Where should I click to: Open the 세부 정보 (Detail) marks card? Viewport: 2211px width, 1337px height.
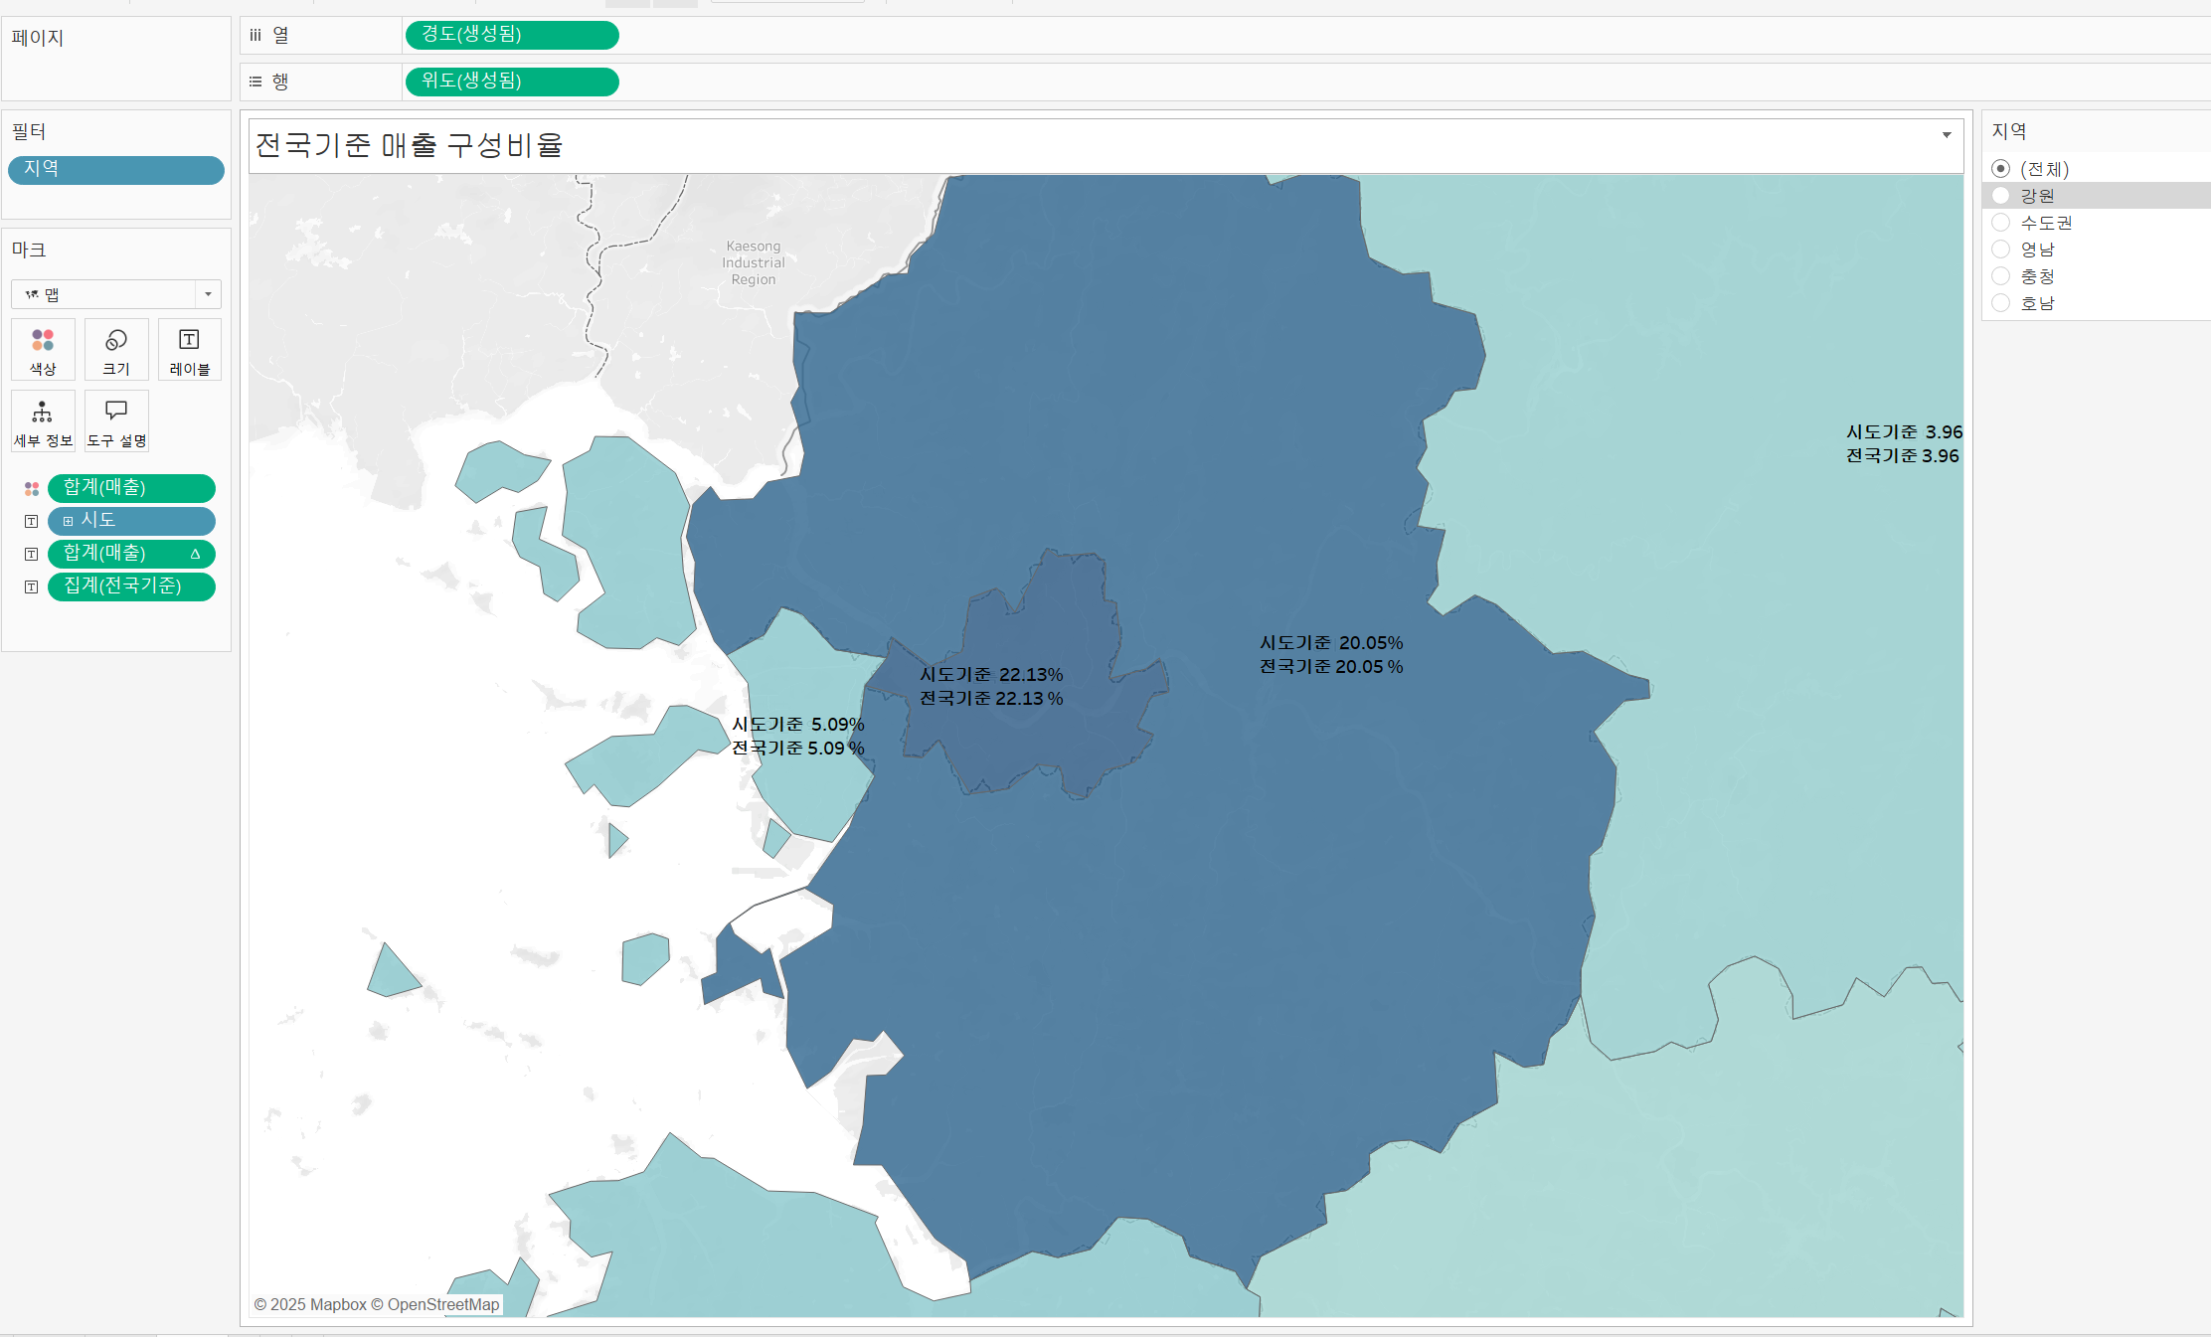[x=43, y=421]
